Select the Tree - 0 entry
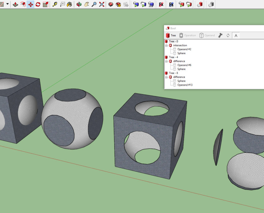Image resolution: width=264 pixels, height=213 pixels. click(x=173, y=41)
